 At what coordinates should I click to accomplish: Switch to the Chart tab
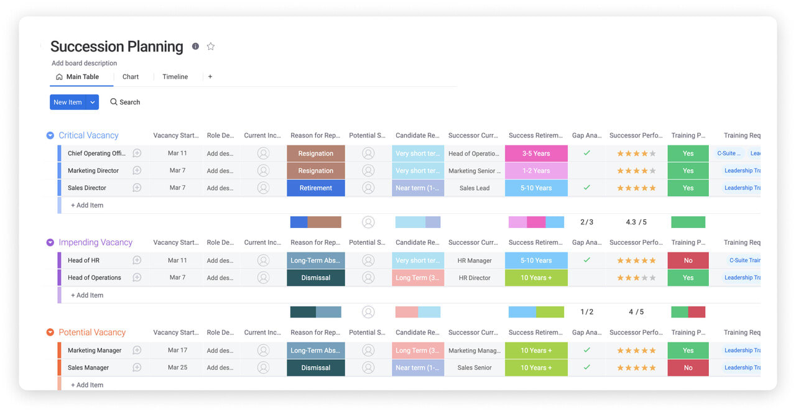click(x=131, y=77)
